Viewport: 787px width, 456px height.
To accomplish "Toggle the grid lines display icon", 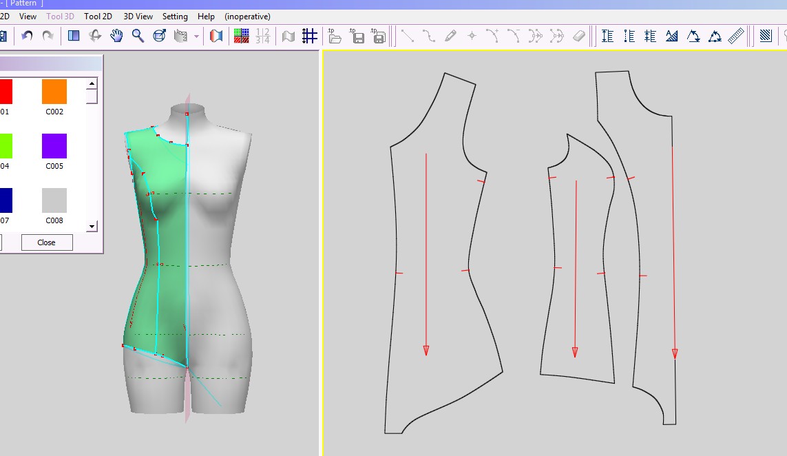I will [x=310, y=36].
